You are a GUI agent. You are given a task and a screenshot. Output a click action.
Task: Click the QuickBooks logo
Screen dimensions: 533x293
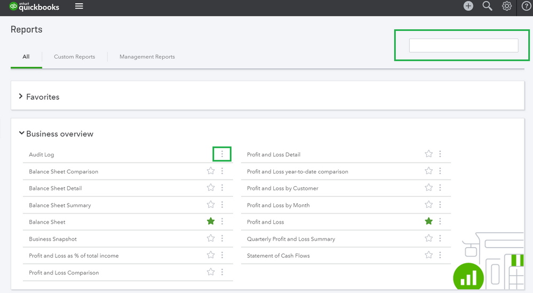tap(35, 6)
